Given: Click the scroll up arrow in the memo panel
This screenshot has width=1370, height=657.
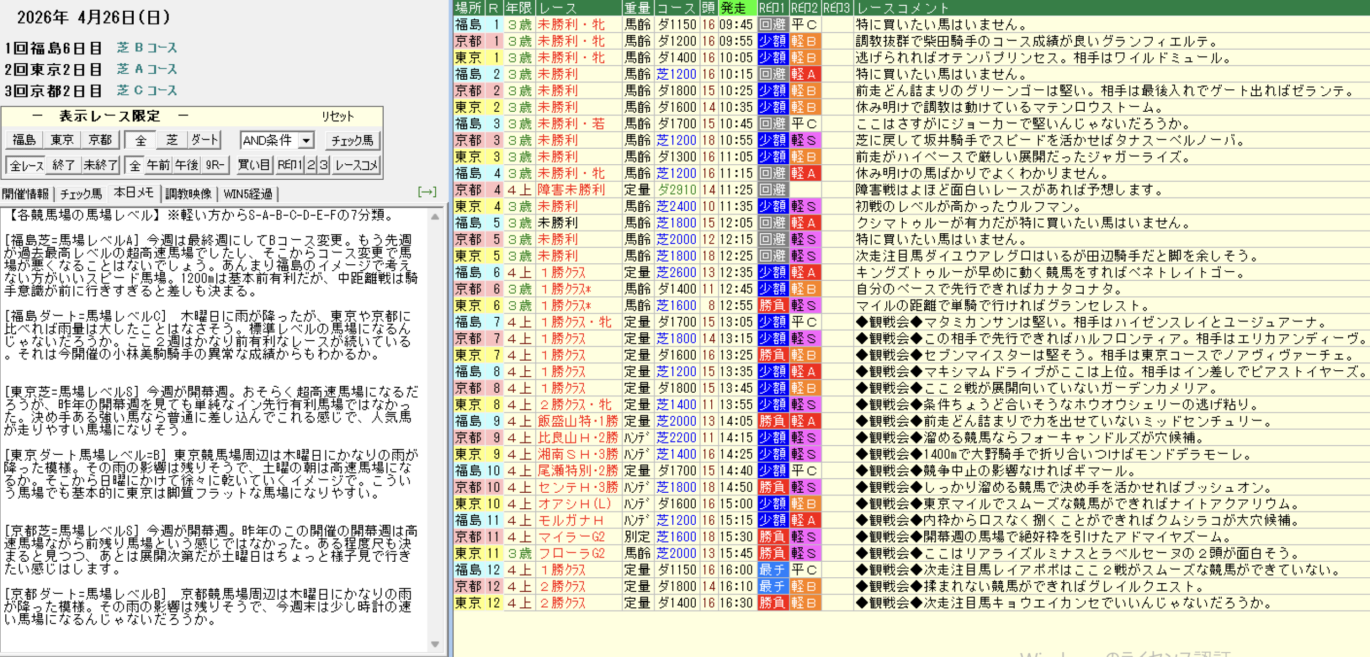Looking at the screenshot, I should click(435, 217).
